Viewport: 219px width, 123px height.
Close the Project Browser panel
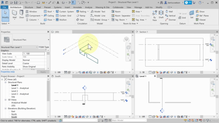coord(48,76)
